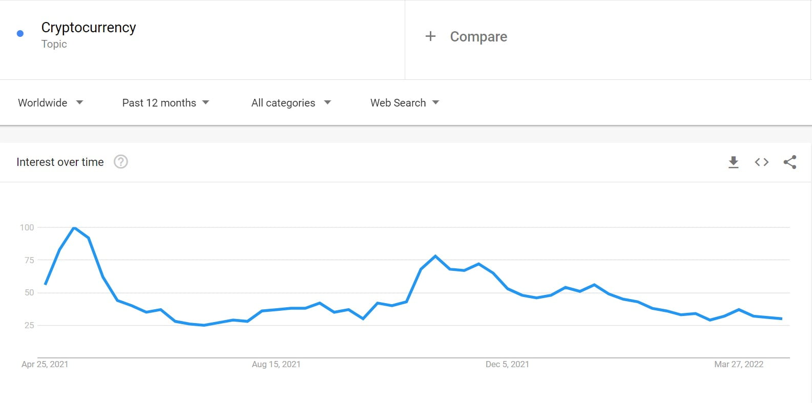Screen dimensions: 812x403
Task: Click the Dec 5, 2021 axis label
Action: (507, 364)
